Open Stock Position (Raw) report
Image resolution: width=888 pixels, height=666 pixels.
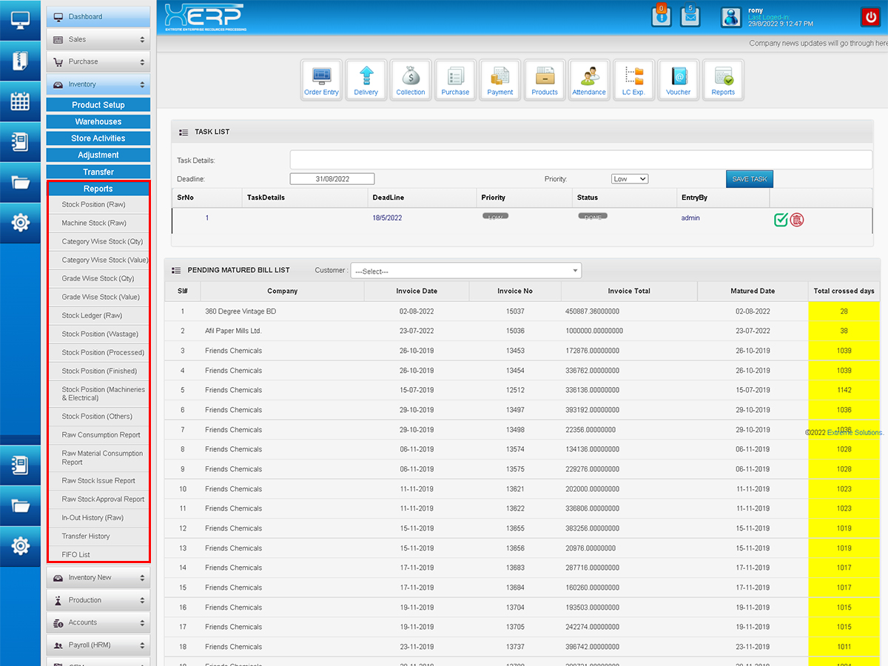point(94,204)
